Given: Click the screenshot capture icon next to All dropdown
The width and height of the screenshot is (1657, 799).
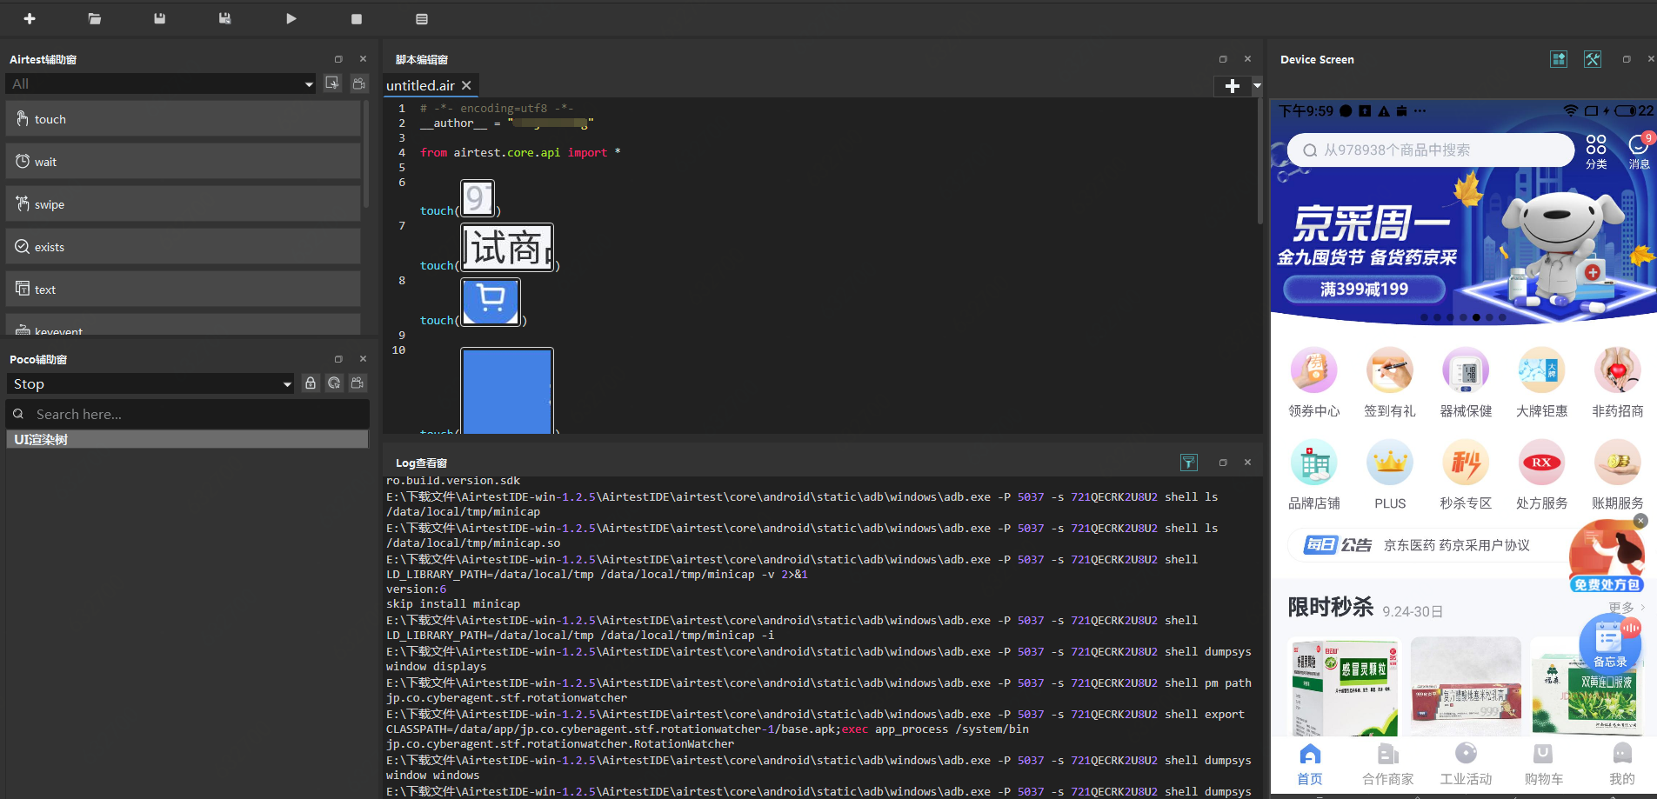Looking at the screenshot, I should coord(332,83).
